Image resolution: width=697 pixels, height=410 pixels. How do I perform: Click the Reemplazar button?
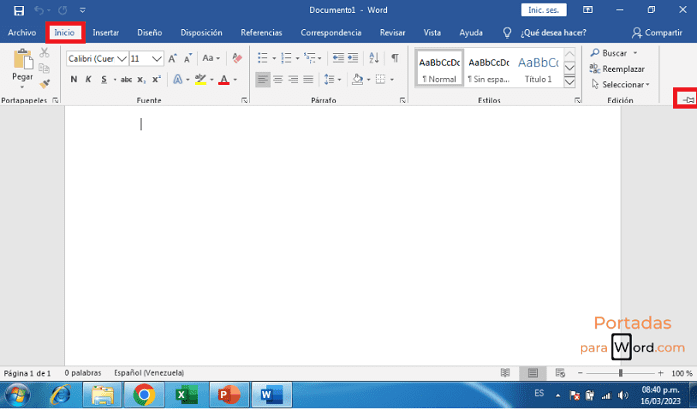tap(622, 68)
